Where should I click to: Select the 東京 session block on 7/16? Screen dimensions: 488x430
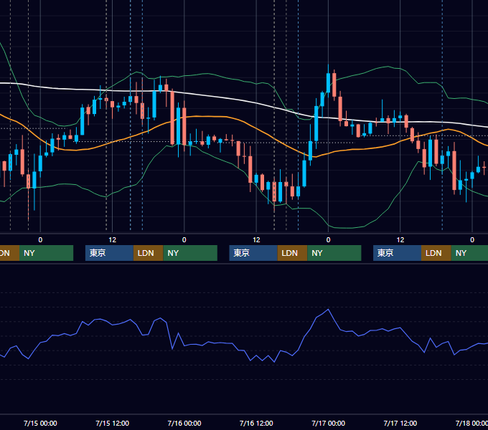[x=253, y=253]
